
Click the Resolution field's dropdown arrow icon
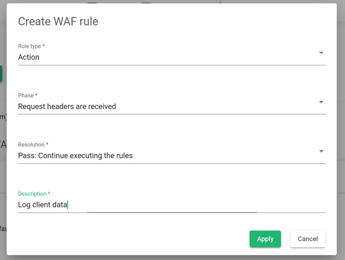(x=321, y=151)
